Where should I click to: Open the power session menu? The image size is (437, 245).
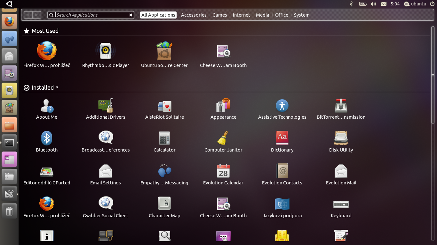(x=432, y=4)
